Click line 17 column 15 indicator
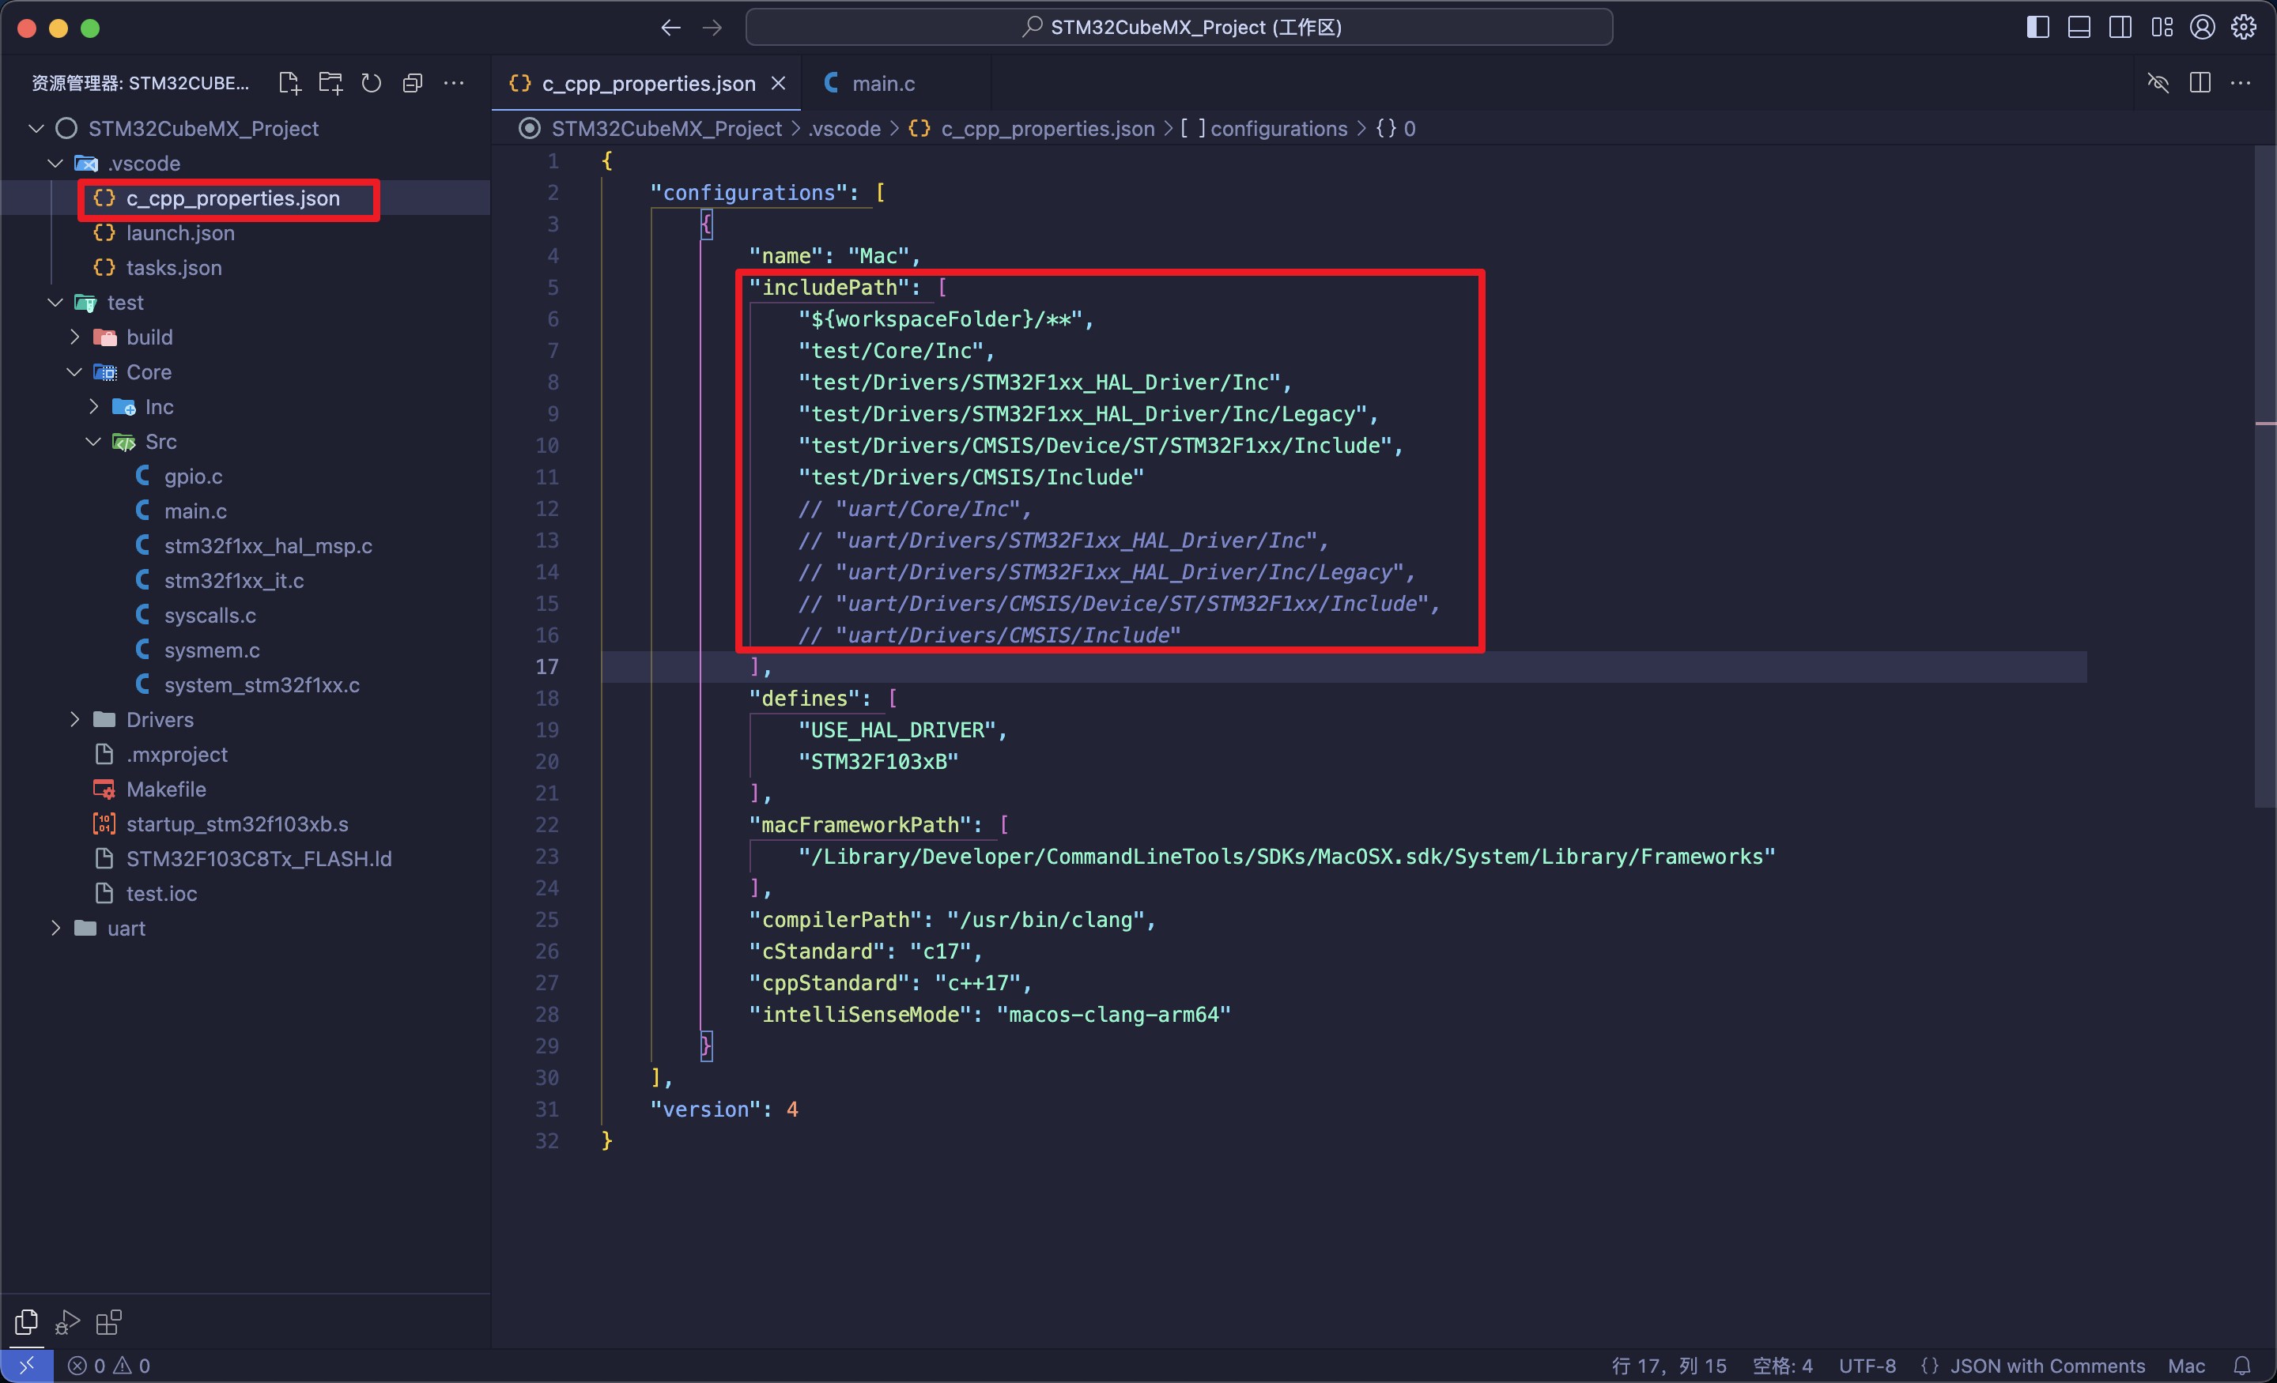2277x1383 pixels. pyautogui.click(x=1669, y=1365)
